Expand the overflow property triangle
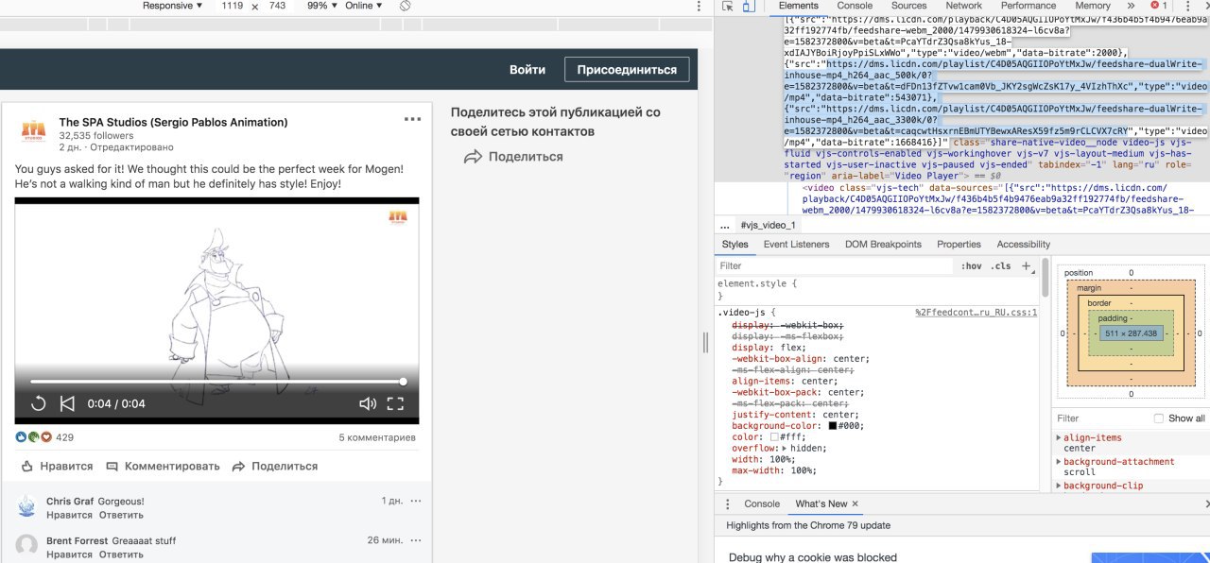This screenshot has height=563, width=1210. pyautogui.click(x=785, y=449)
